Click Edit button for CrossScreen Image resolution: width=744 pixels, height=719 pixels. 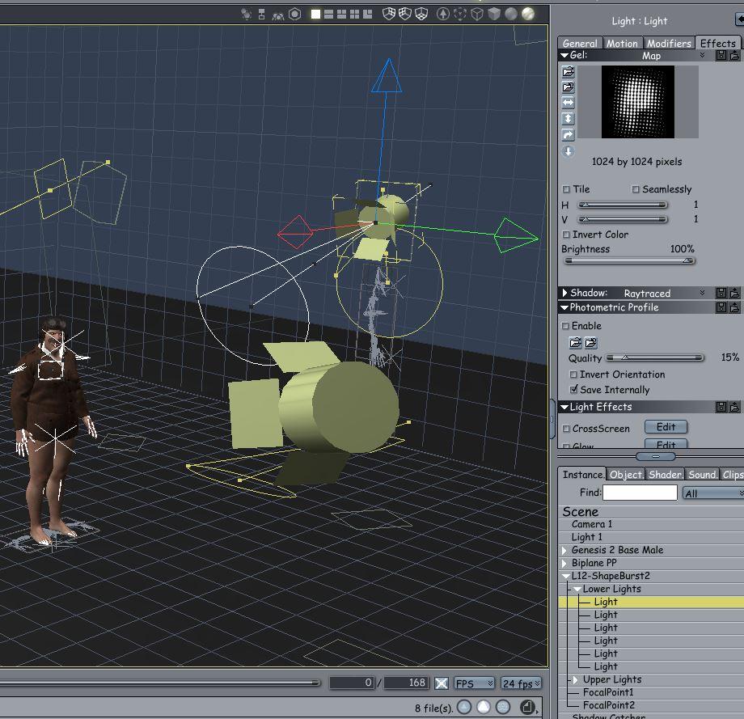[x=666, y=427]
